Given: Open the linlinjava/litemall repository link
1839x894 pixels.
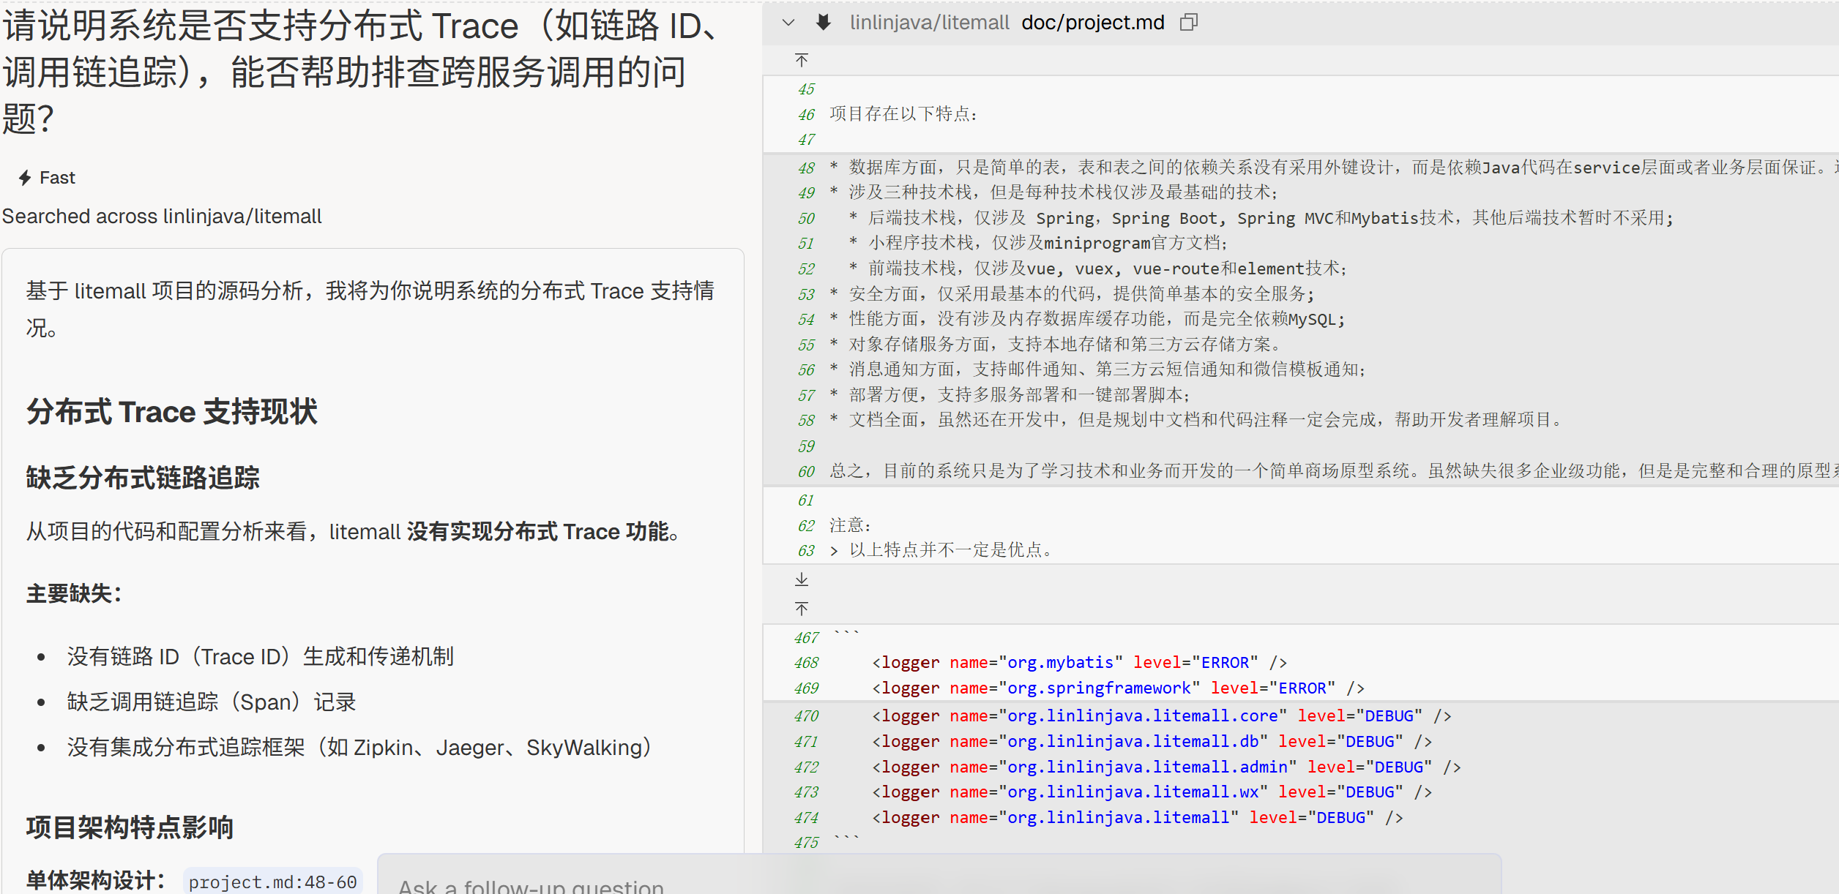Looking at the screenshot, I should (929, 23).
